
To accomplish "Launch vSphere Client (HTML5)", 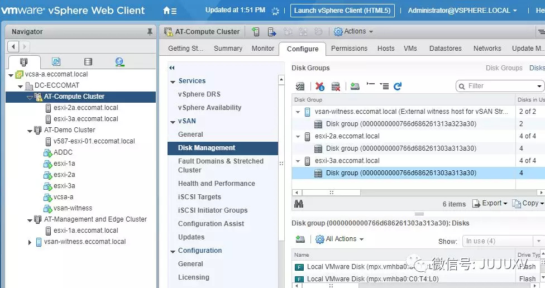I will (342, 11).
